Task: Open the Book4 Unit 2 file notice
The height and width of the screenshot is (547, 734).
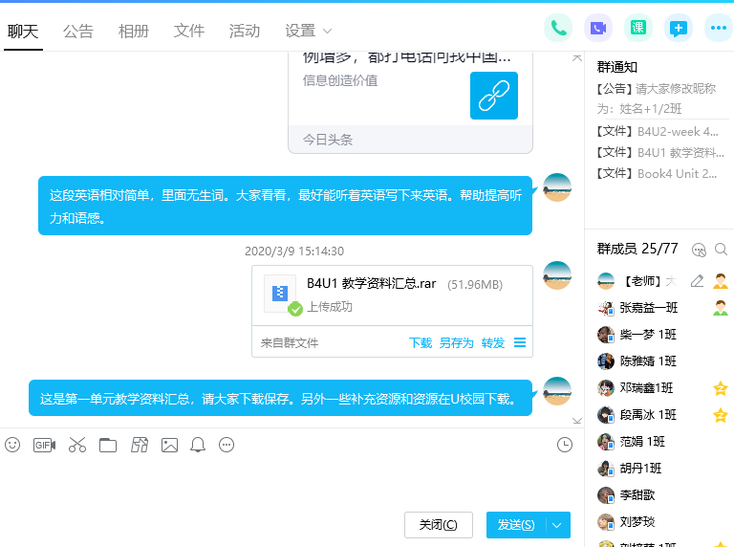Action: click(657, 174)
